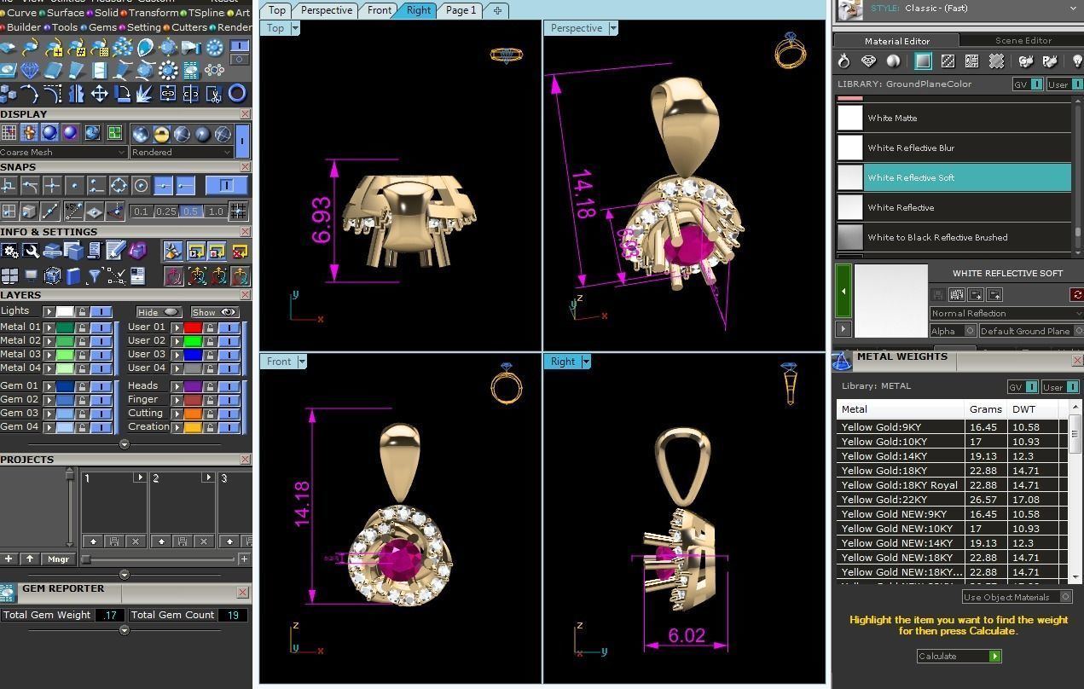Click the mesh grid display icon
The image size is (1084, 689).
[9, 133]
